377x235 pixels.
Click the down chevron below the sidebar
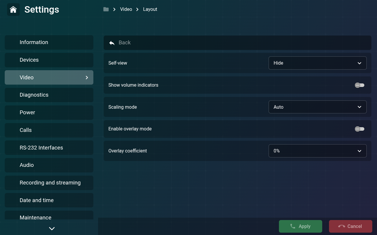[52, 228]
